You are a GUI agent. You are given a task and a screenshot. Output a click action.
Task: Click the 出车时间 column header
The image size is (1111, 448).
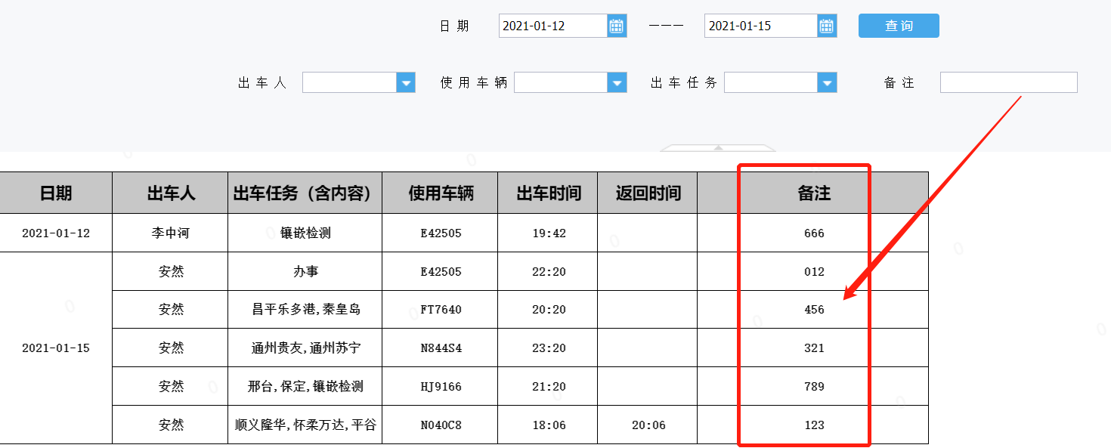549,193
